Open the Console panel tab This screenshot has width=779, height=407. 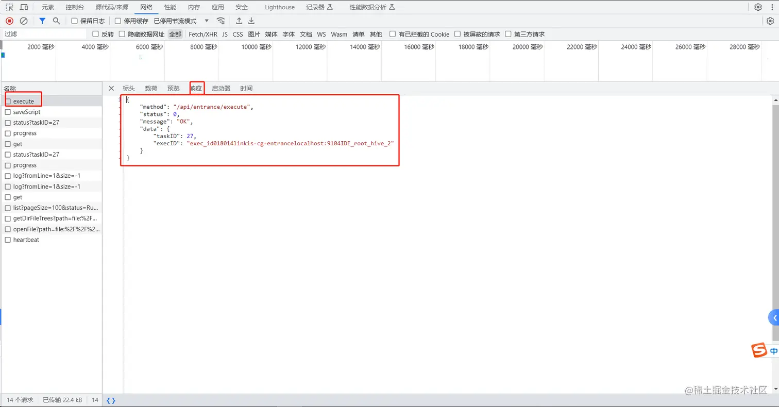click(x=76, y=7)
